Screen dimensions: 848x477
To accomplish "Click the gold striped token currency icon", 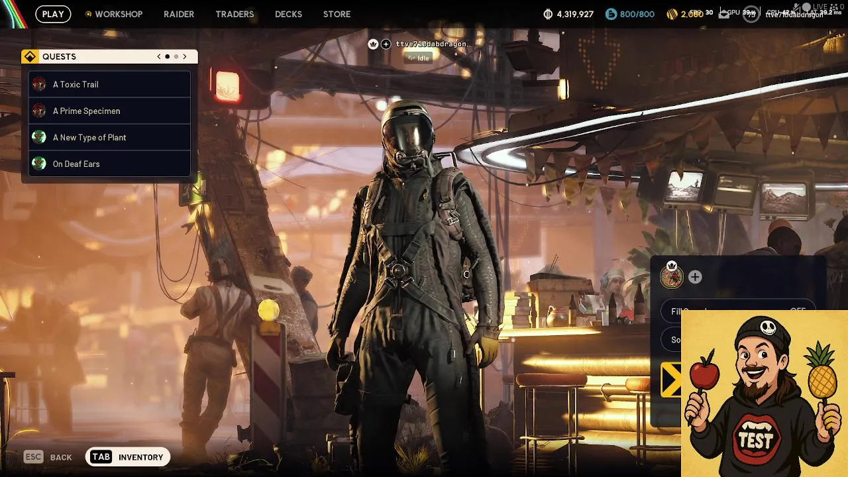I will click(x=672, y=14).
